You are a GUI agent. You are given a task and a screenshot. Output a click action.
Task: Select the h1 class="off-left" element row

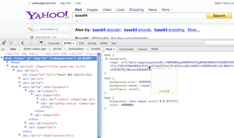(x=57, y=75)
